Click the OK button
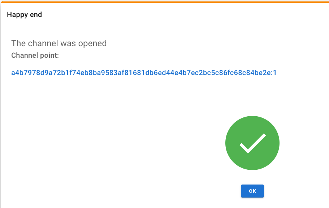The height and width of the screenshot is (208, 329). (x=252, y=191)
